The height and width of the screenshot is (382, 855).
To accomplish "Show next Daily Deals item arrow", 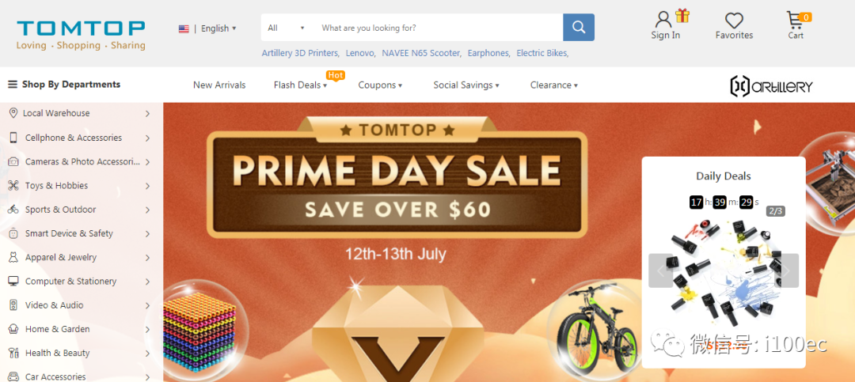I will (x=786, y=270).
